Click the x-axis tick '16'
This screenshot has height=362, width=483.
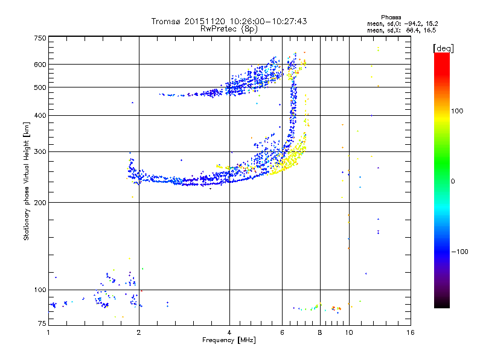411,332
